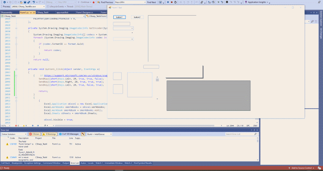Click the warnings indicator in editor status strip
Image resolution: width=323 pixels, height=171 pixels.
click(25, 126)
